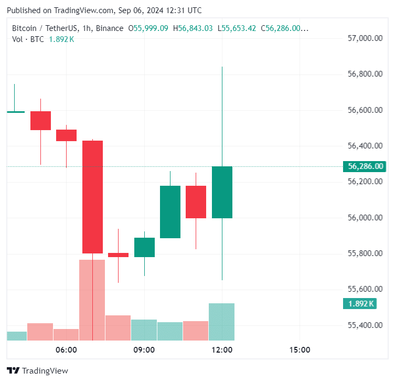Open the TradingView wordmark link at bottom
The height and width of the screenshot is (382, 395).
tap(45, 370)
